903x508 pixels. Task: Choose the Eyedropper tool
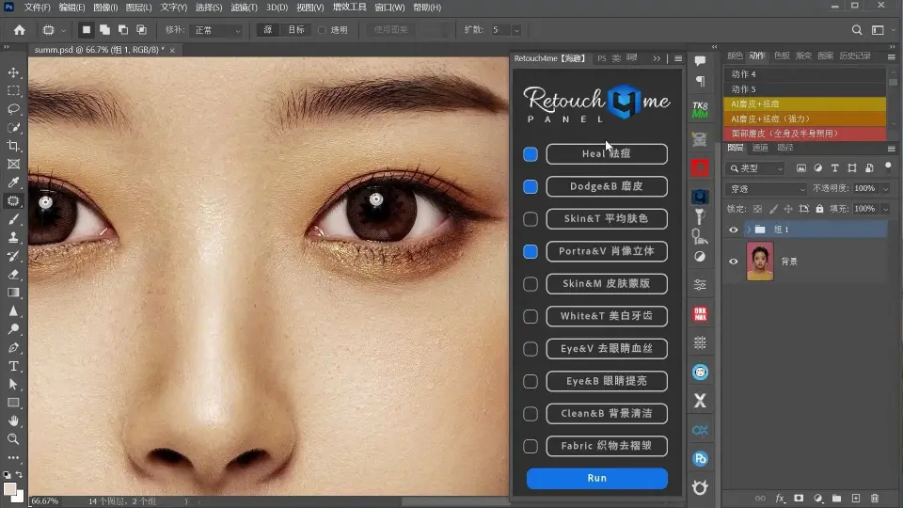[x=13, y=183]
